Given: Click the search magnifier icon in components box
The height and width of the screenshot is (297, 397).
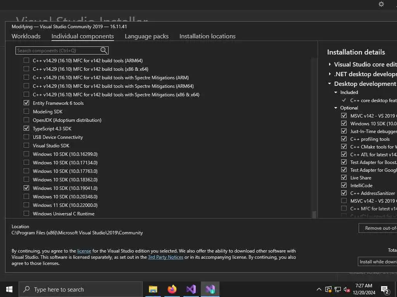Looking at the screenshot, I should point(104,50).
